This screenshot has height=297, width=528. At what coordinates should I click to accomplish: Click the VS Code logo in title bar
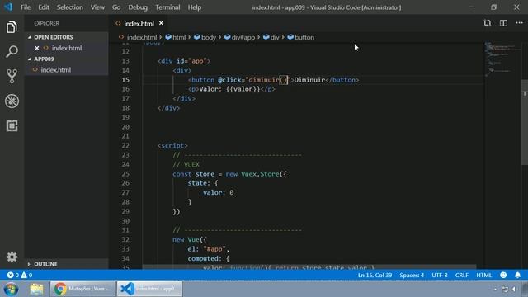point(8,7)
